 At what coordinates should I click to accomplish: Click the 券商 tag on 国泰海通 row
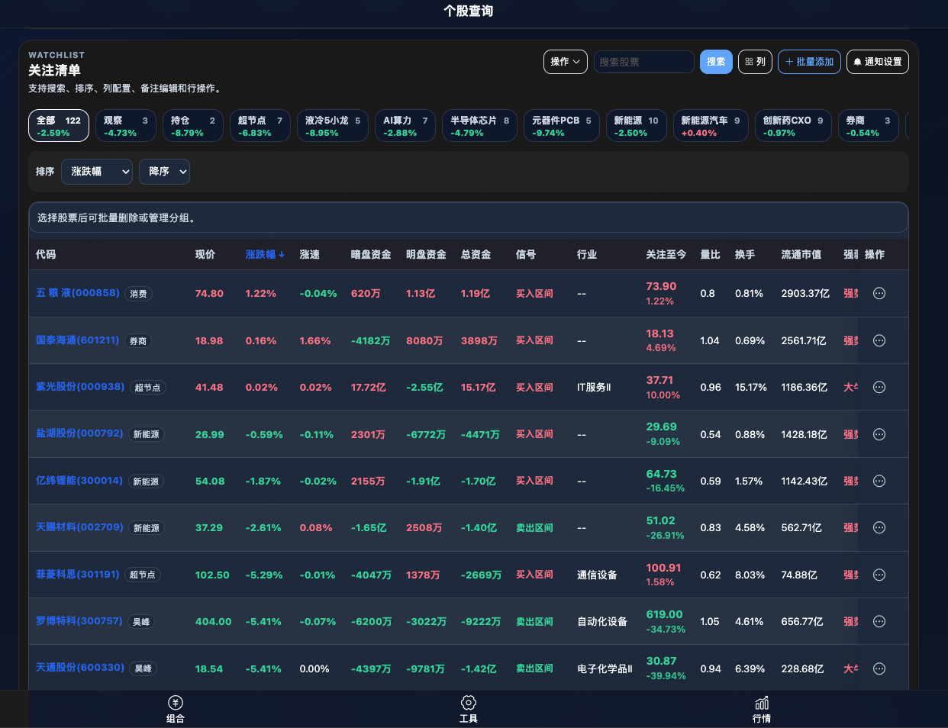tap(137, 341)
